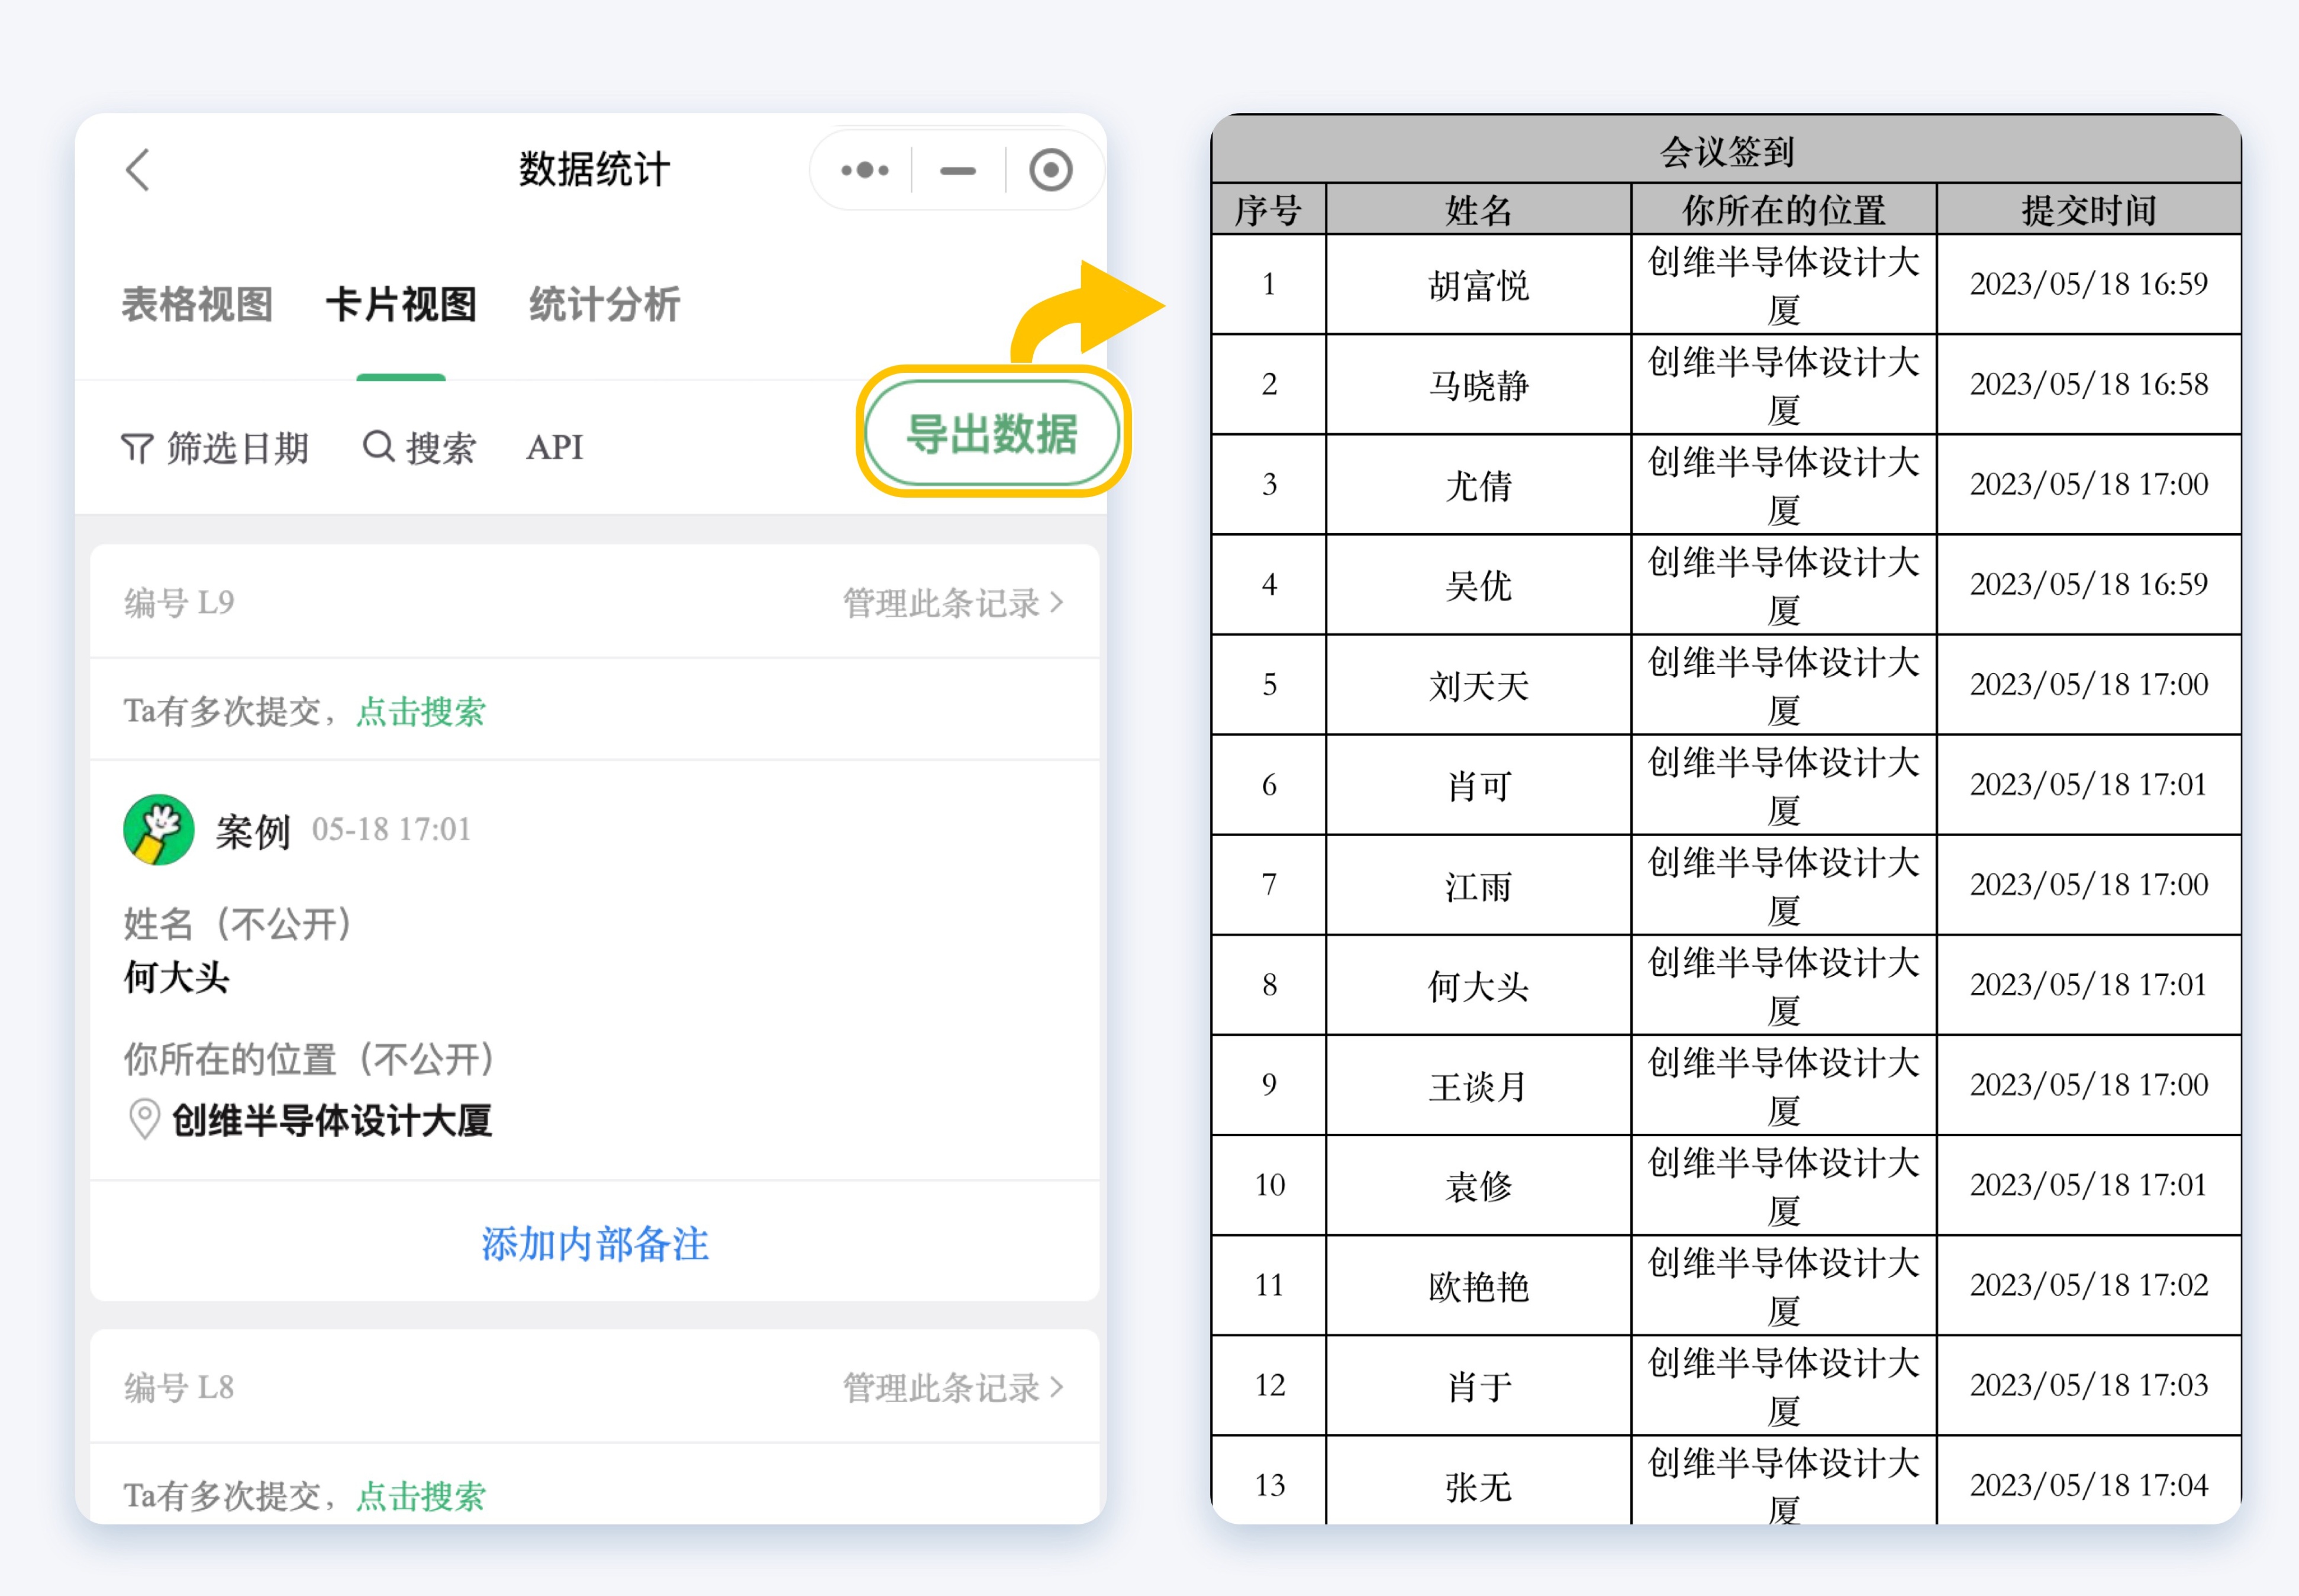Open the API option in the toolbar
The height and width of the screenshot is (1596, 2299).
coord(554,447)
